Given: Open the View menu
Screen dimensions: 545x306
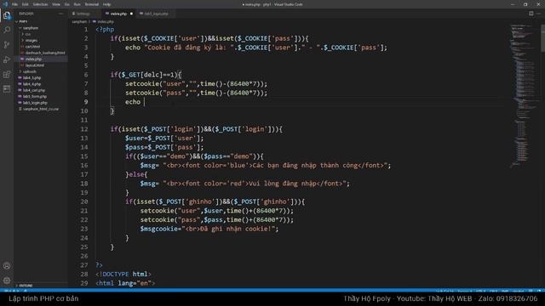Looking at the screenshot, I should (56, 4).
